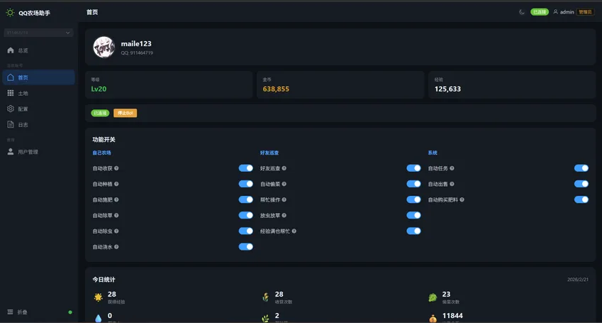Toggle the 自动出售 switch

581,184
